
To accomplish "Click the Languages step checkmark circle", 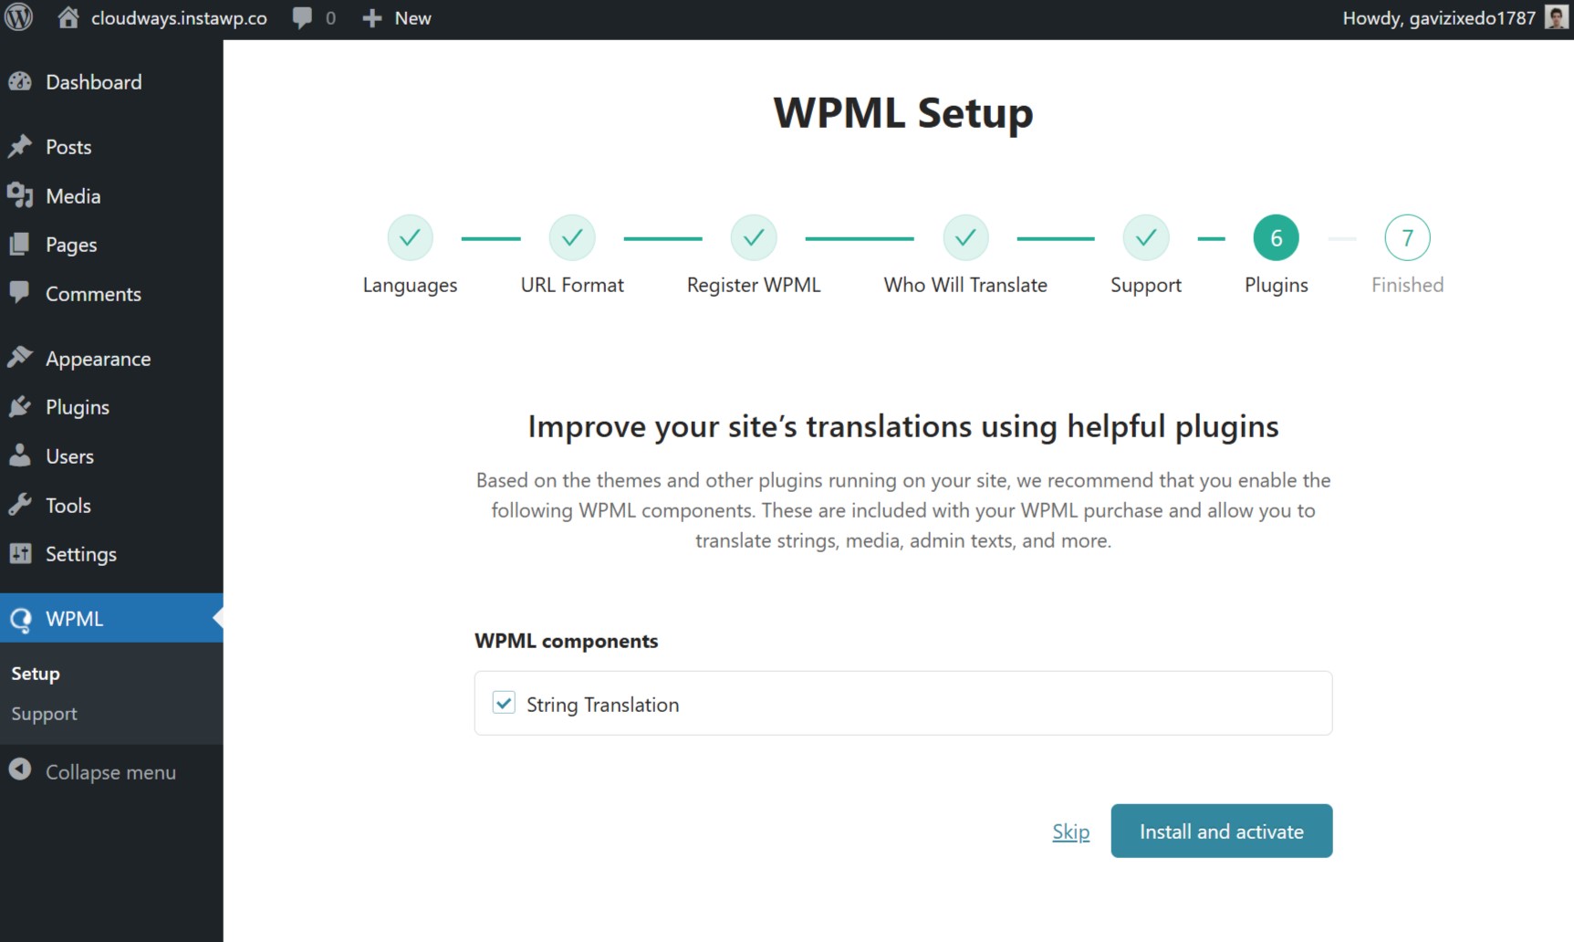I will [411, 238].
